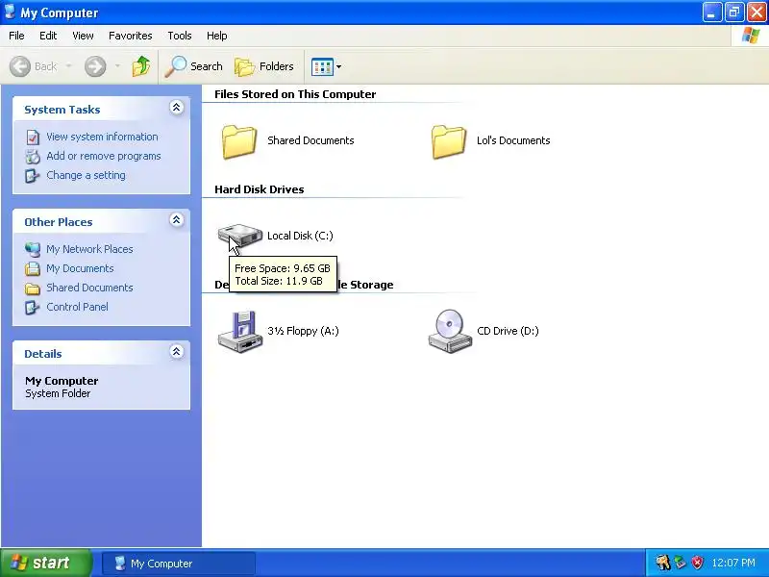Open the Help menu
This screenshot has height=577, width=769.
click(x=217, y=36)
